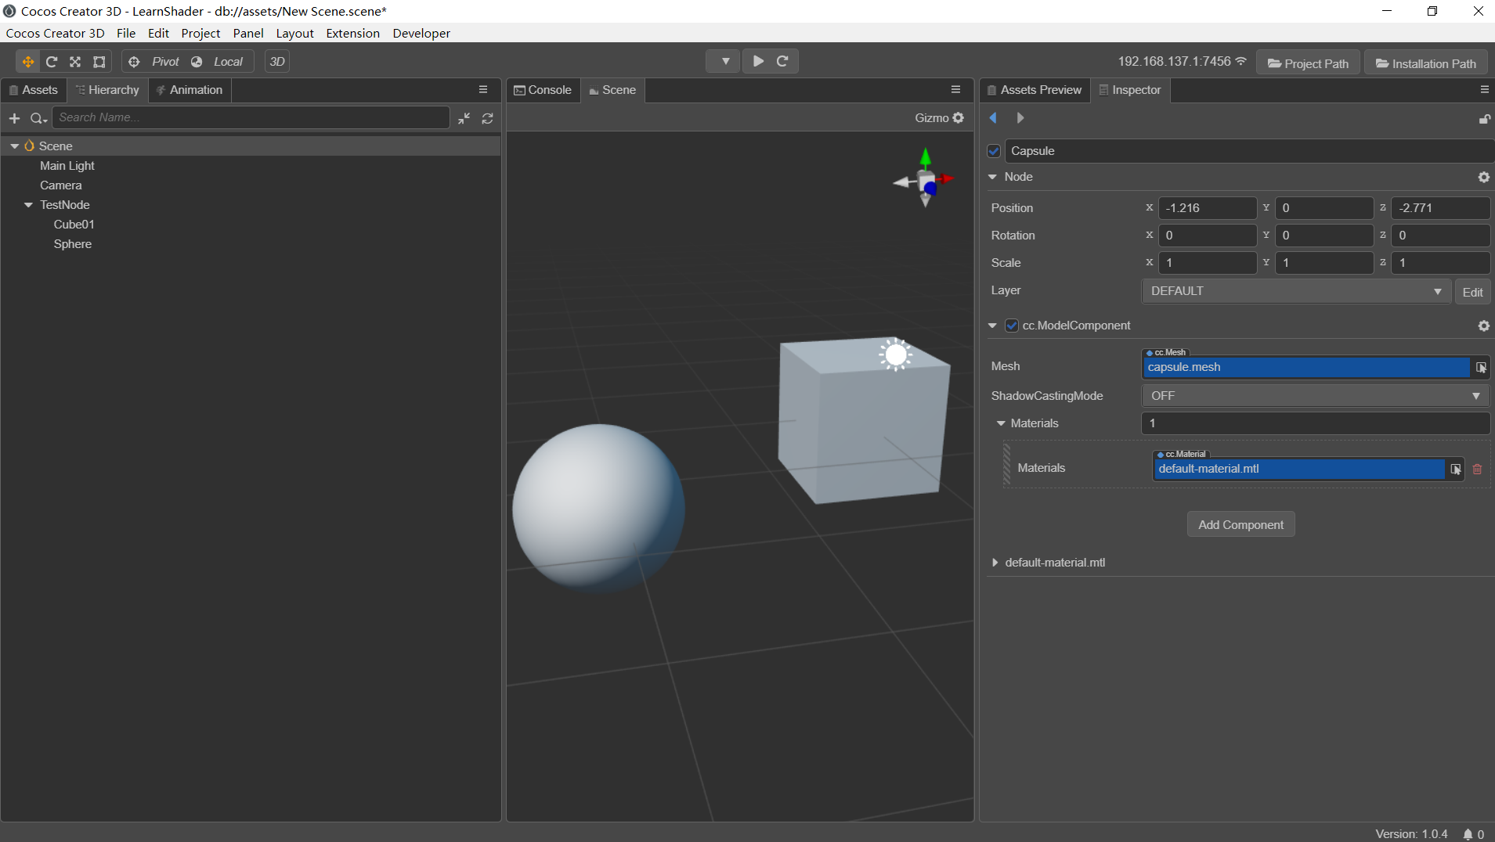Viewport: 1495px width, 842px height.
Task: Select the Move transform tool
Action: (x=28, y=62)
